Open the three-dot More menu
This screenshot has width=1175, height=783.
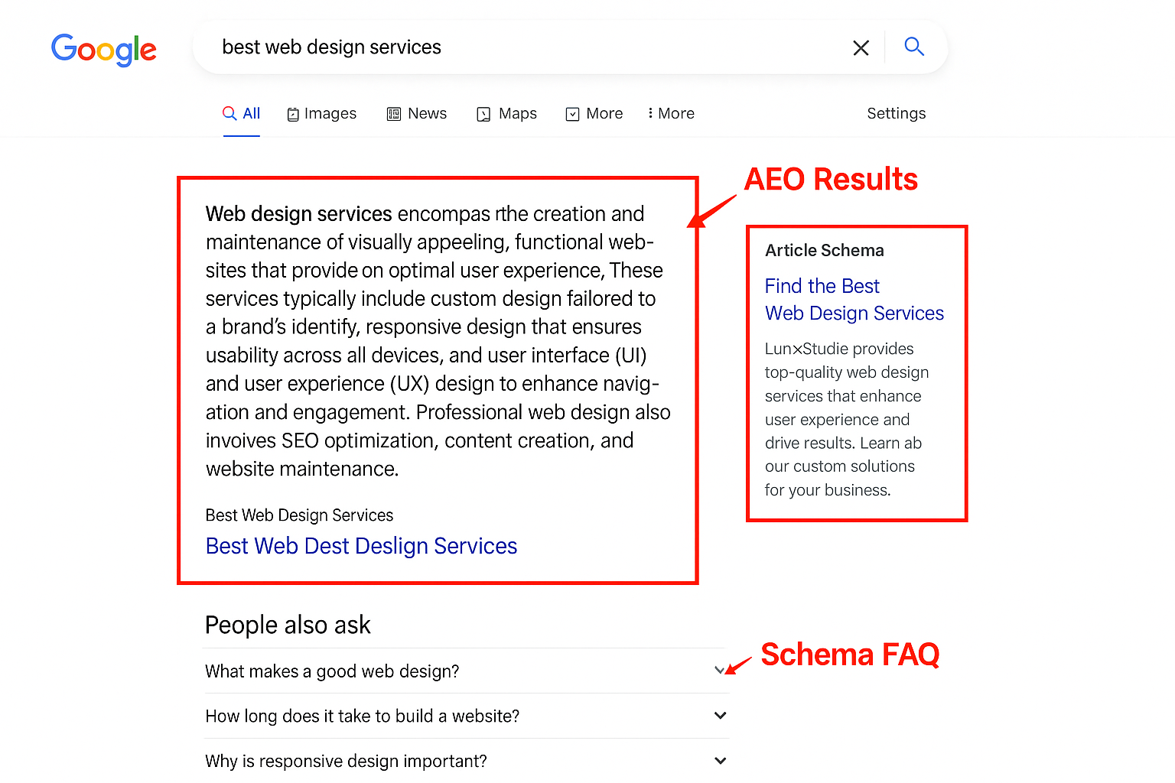click(x=671, y=113)
